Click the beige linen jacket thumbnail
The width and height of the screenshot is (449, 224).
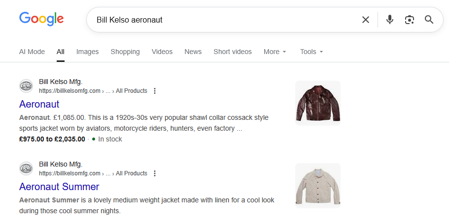pos(318,186)
